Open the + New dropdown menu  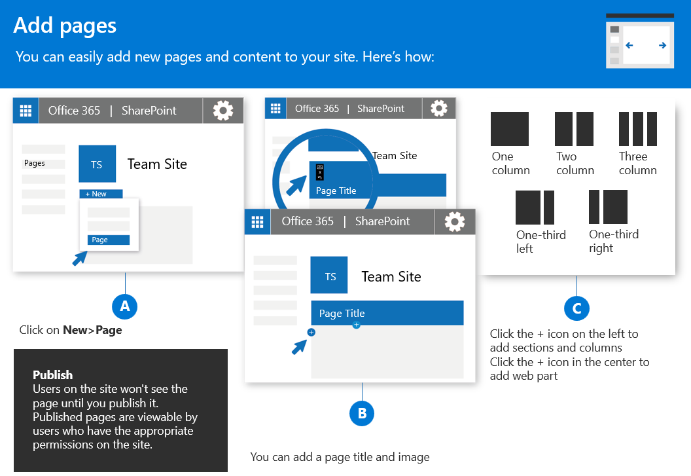(100, 194)
